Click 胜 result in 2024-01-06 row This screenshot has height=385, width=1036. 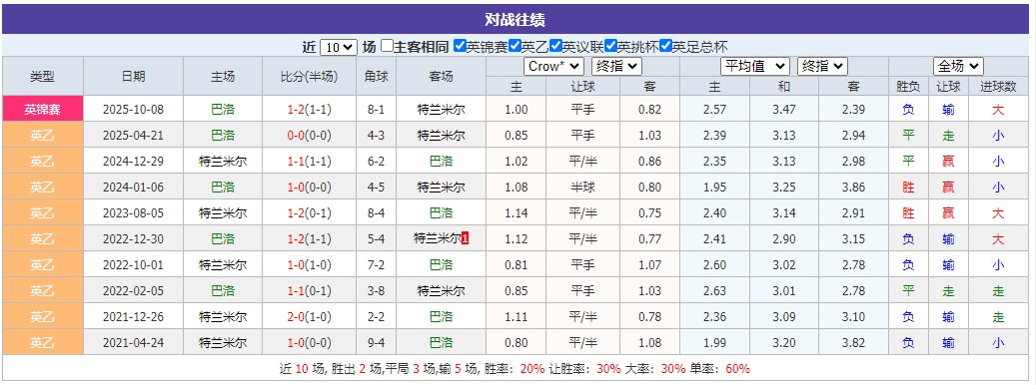click(x=908, y=188)
